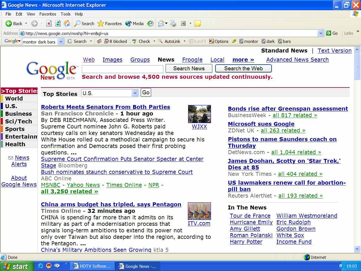
Task: Click the Windows Start button
Action: [17, 266]
